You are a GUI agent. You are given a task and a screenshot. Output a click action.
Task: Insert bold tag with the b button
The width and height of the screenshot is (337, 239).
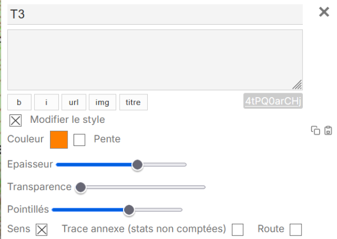[20, 102]
